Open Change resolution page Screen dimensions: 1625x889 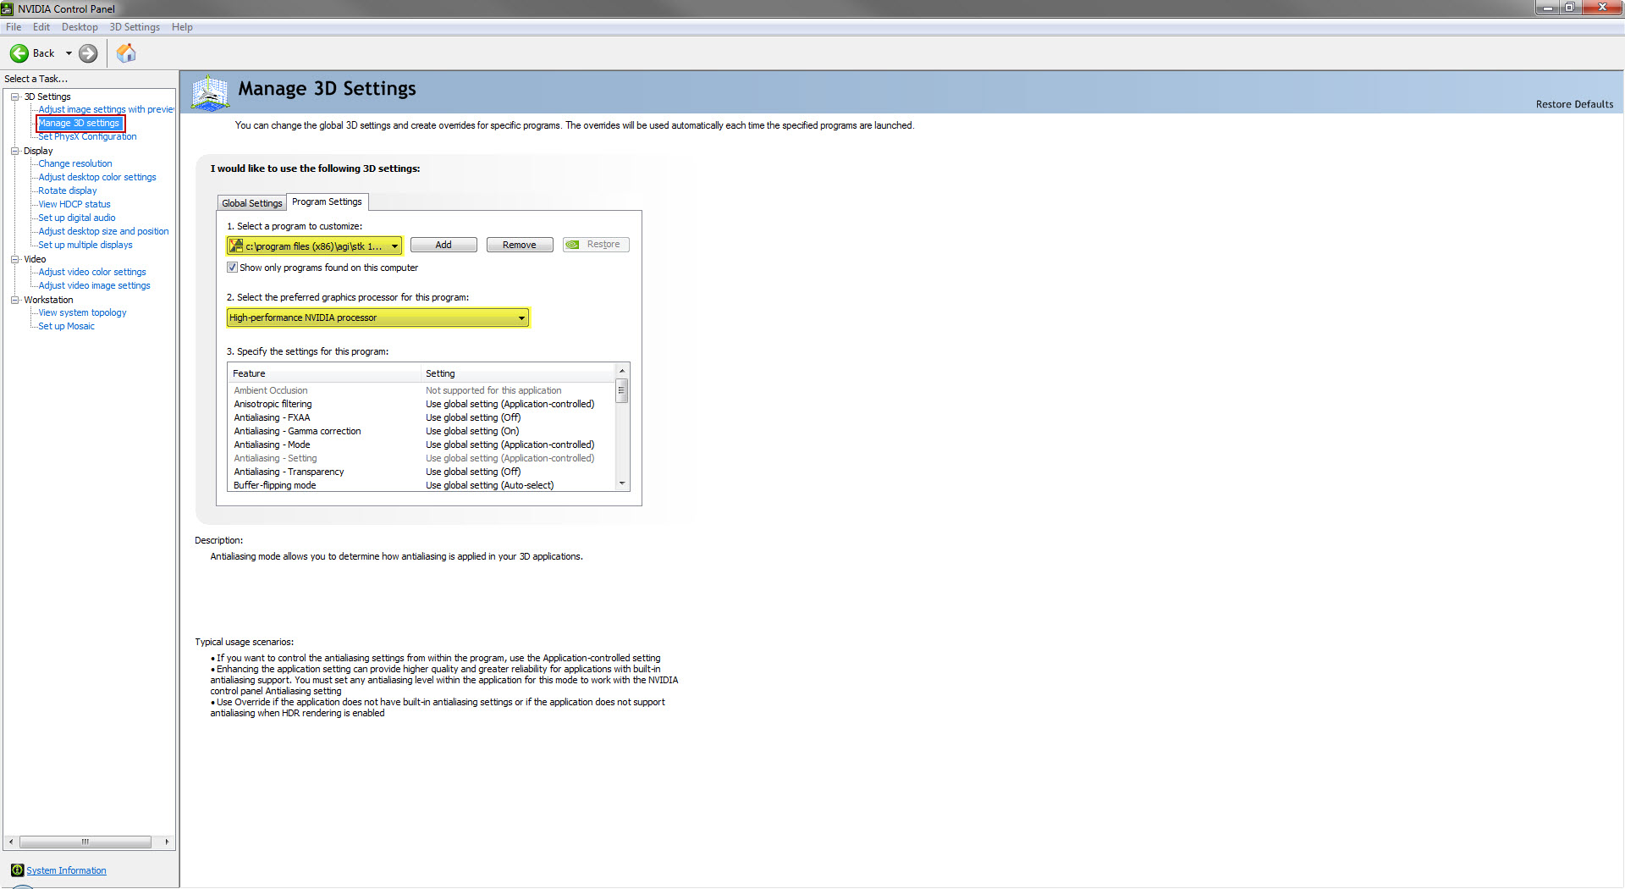[x=74, y=163]
